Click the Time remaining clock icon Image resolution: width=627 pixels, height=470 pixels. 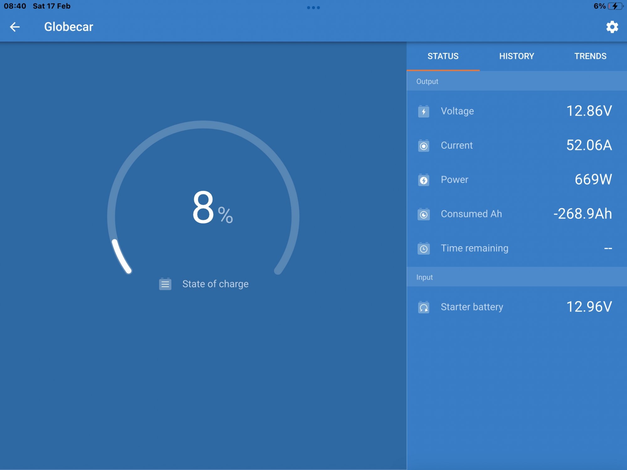[424, 248]
